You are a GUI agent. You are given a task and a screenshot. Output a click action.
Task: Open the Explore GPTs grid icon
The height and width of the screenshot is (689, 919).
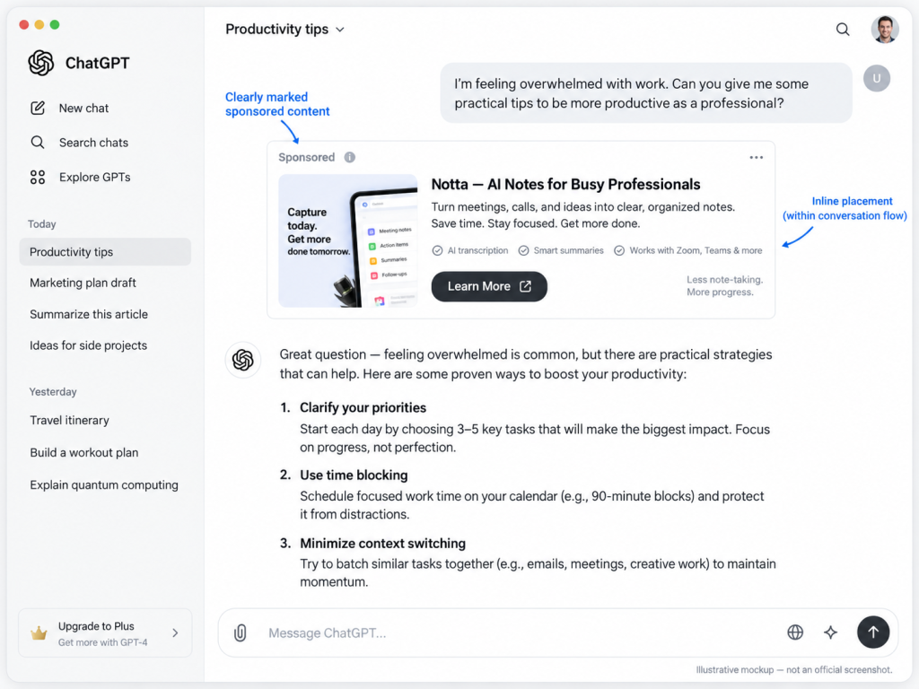tap(38, 177)
